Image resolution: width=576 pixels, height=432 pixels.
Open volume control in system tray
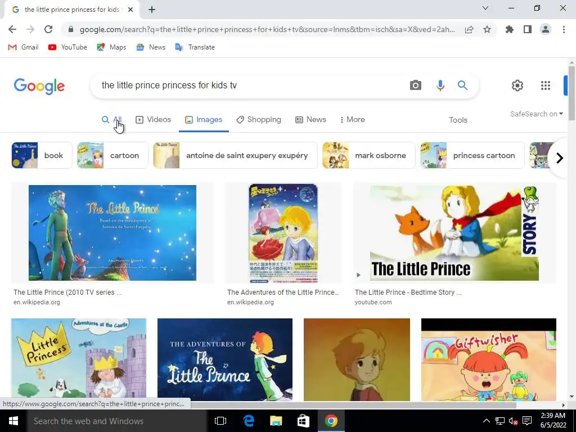click(x=513, y=421)
